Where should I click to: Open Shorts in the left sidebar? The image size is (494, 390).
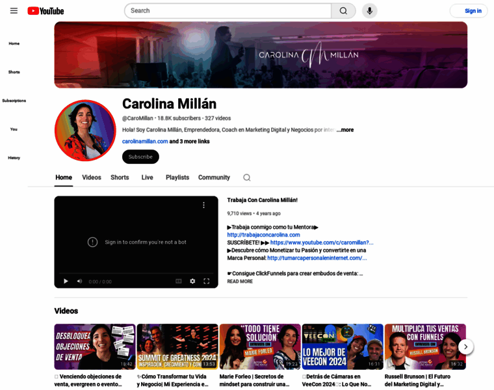14,72
